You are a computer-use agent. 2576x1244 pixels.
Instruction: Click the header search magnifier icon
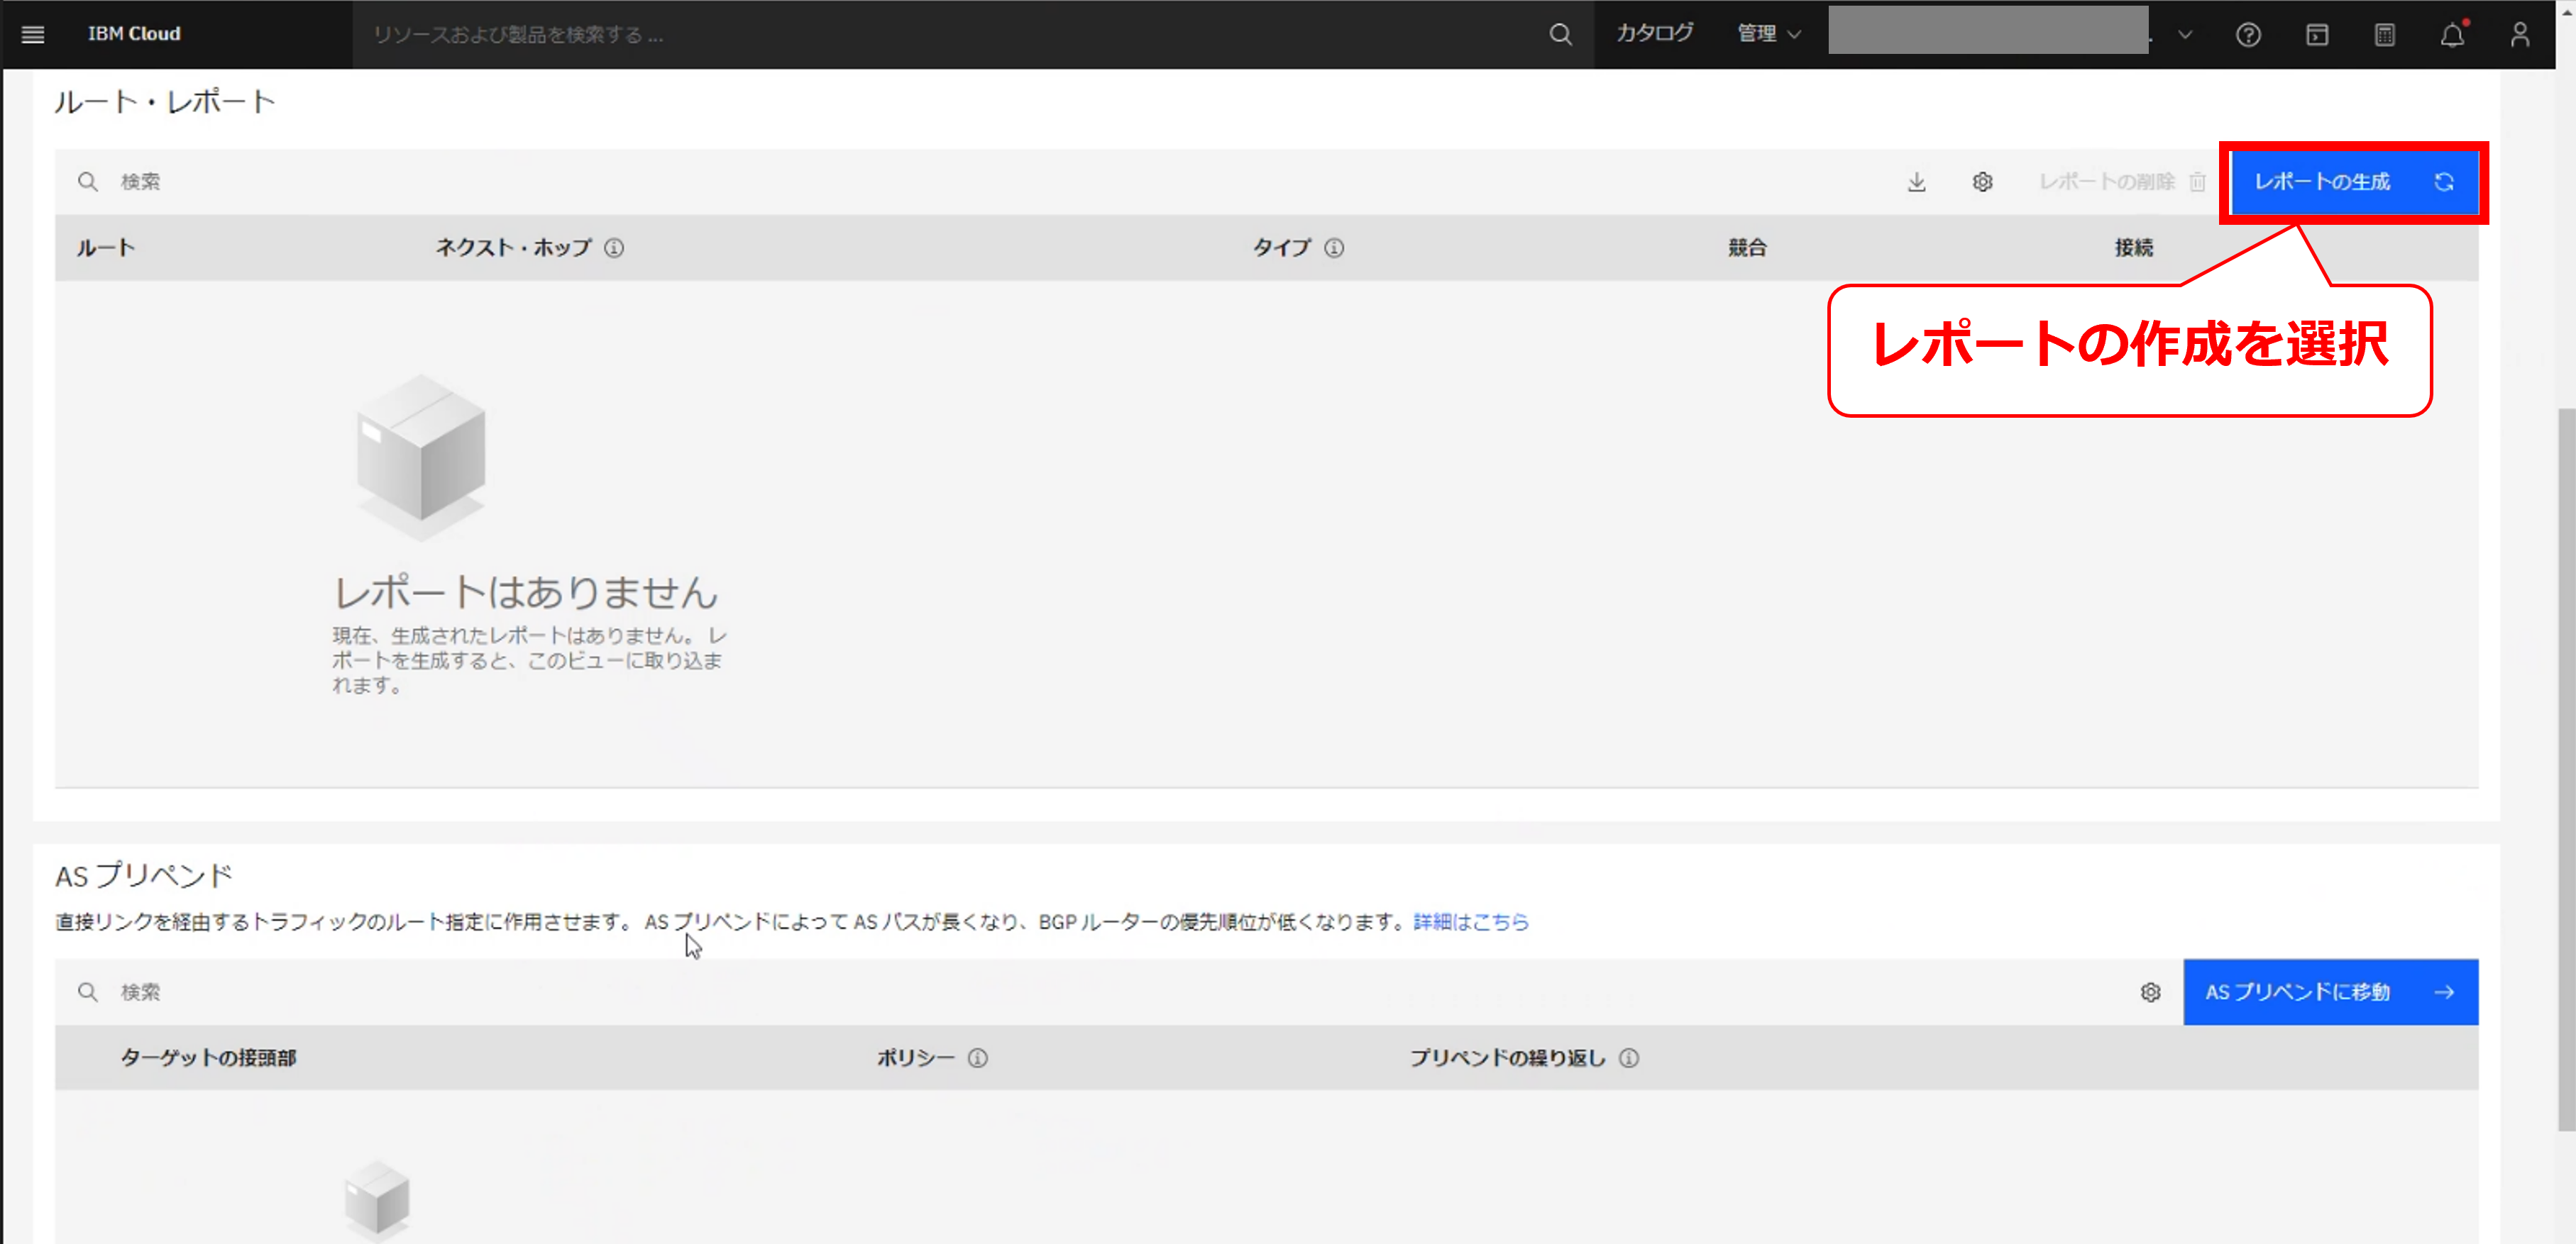[1560, 35]
